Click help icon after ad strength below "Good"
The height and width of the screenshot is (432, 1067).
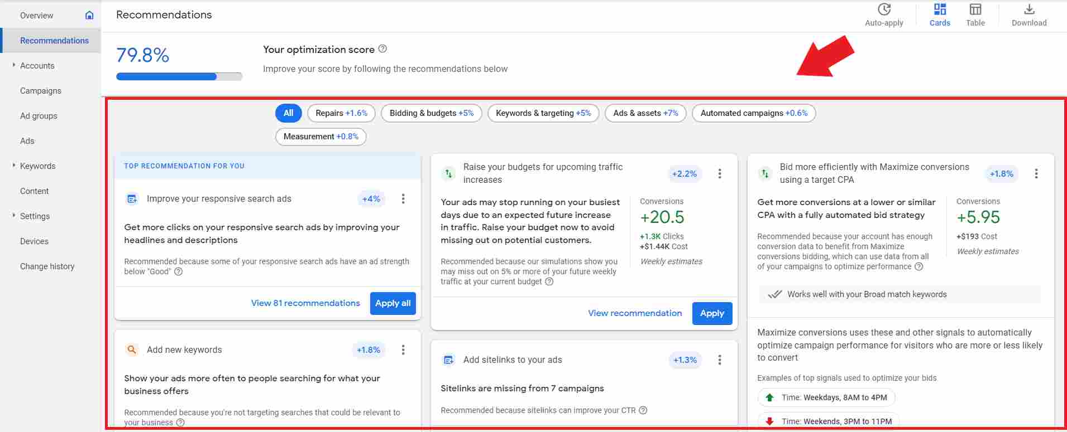179,272
